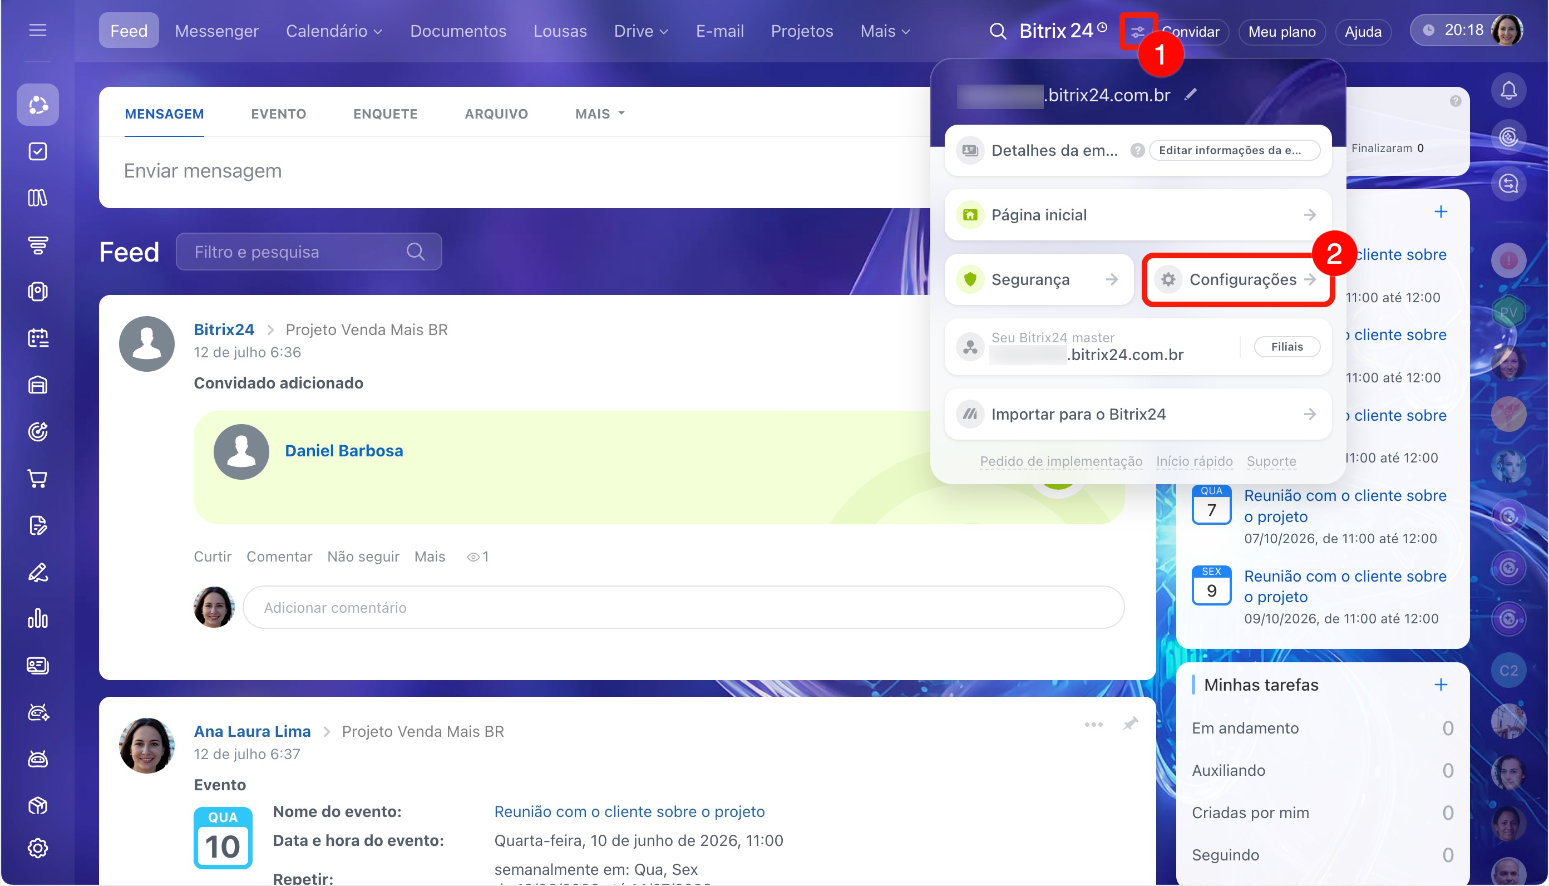Click the Filtro e pesquisa search field
The width and height of the screenshot is (1549, 886).
(309, 252)
